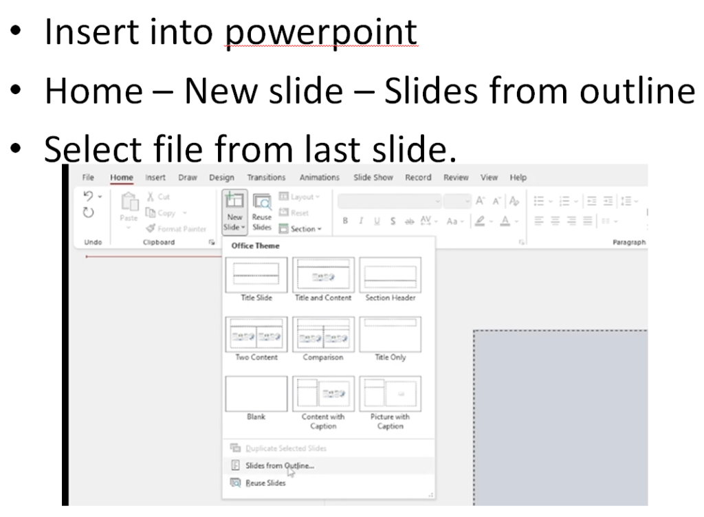
Task: Select the Format Painter brush
Action: [x=151, y=228]
